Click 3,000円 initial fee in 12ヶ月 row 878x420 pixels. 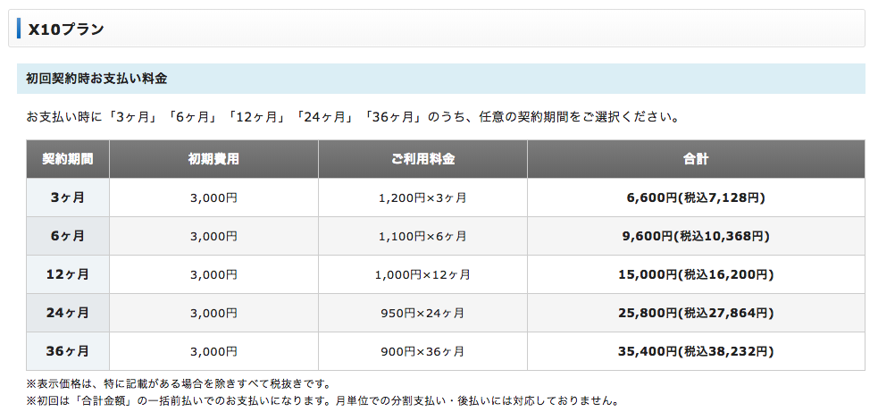213,275
